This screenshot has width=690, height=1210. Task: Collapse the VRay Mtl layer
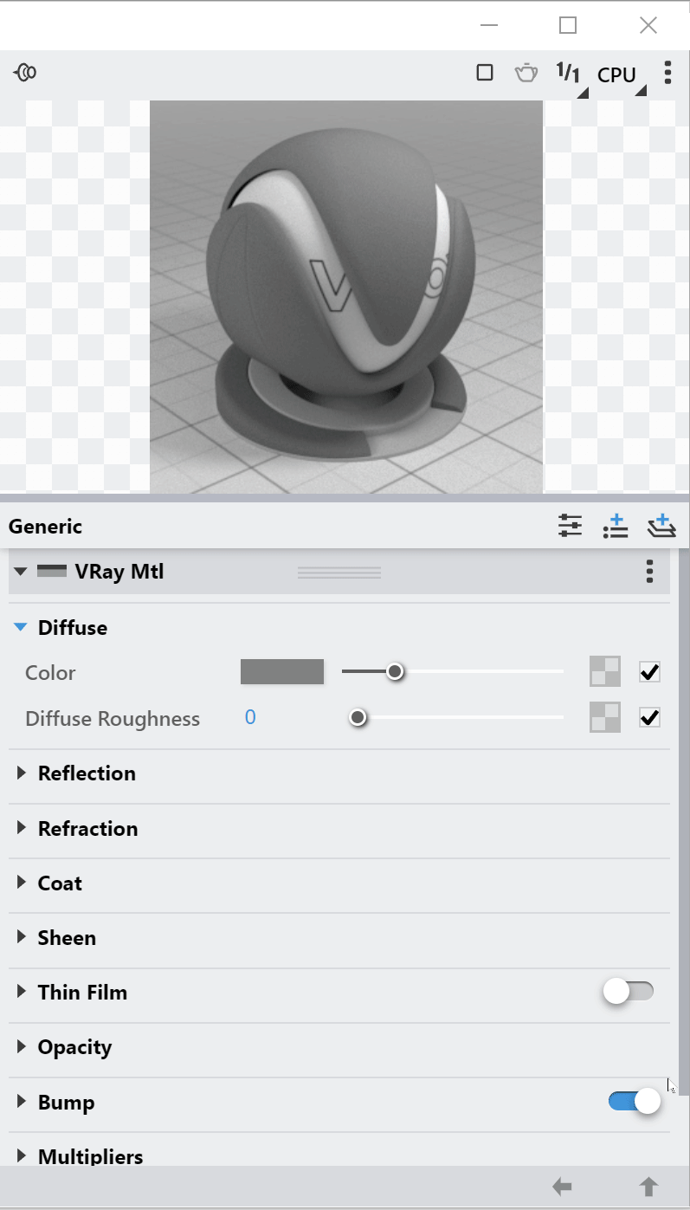click(x=21, y=572)
